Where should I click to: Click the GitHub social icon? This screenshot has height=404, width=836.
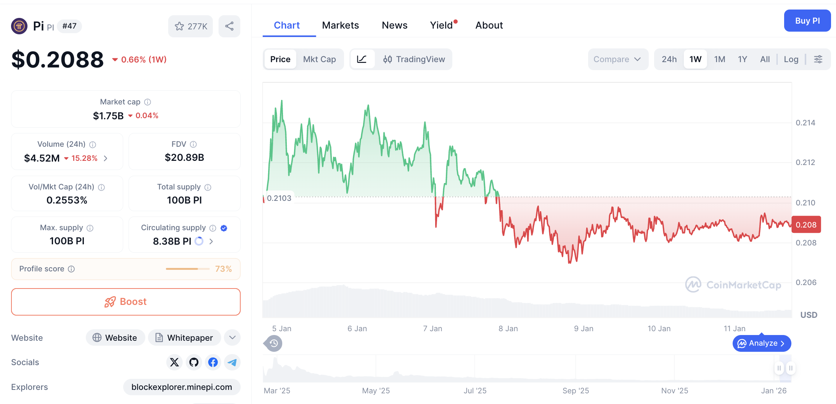tap(194, 362)
